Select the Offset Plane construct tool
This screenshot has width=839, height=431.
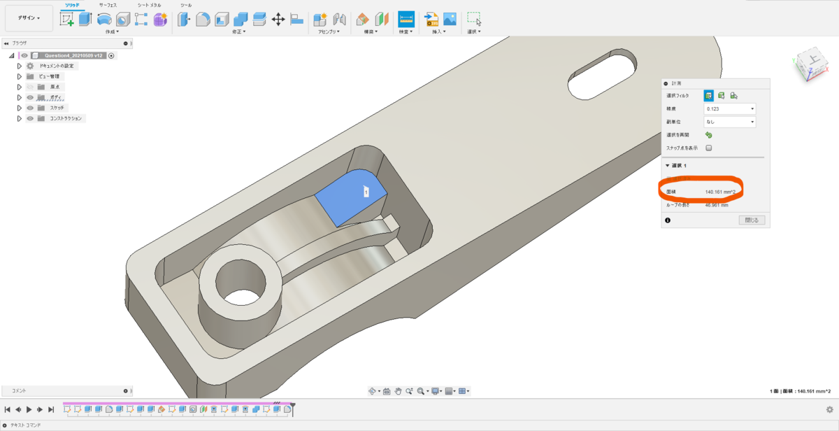pyautogui.click(x=364, y=20)
